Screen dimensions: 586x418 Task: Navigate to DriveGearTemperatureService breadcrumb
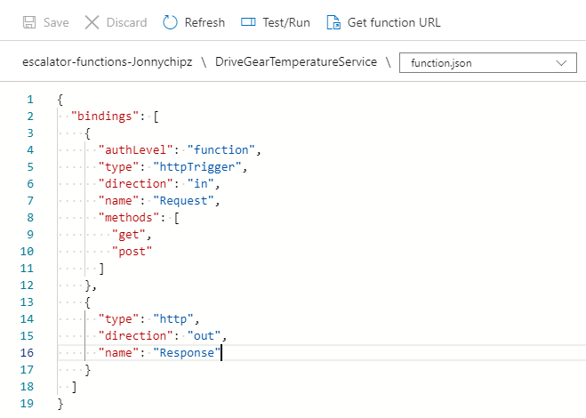(x=296, y=62)
